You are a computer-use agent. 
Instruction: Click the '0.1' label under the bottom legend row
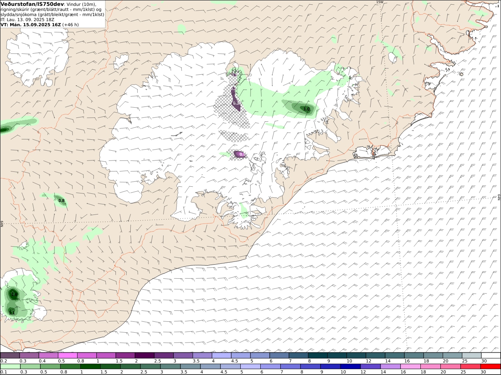[4, 372]
